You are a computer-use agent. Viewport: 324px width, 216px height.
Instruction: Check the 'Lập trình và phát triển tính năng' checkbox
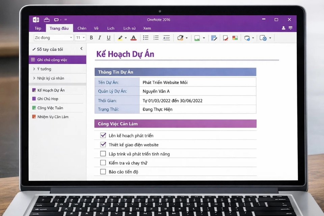coord(103,154)
